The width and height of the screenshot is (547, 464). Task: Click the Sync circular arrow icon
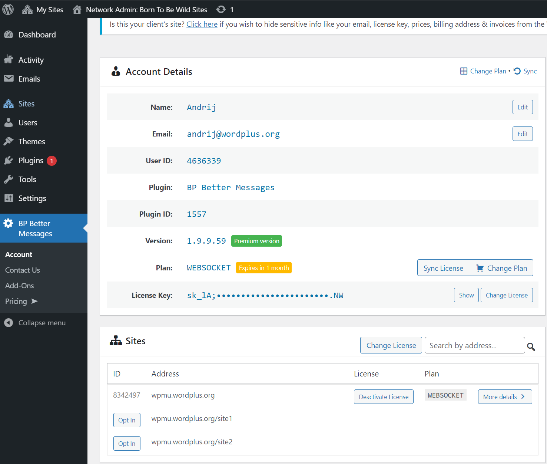click(517, 71)
